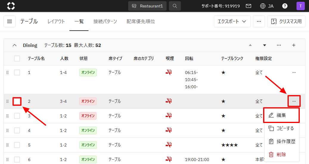
Task: Click the テーブルランク column header
Action: pos(232,59)
